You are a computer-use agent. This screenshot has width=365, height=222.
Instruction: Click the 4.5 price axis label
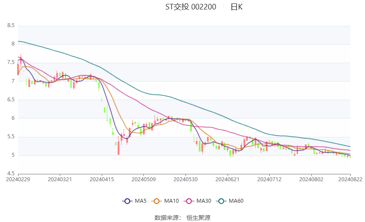click(x=11, y=173)
